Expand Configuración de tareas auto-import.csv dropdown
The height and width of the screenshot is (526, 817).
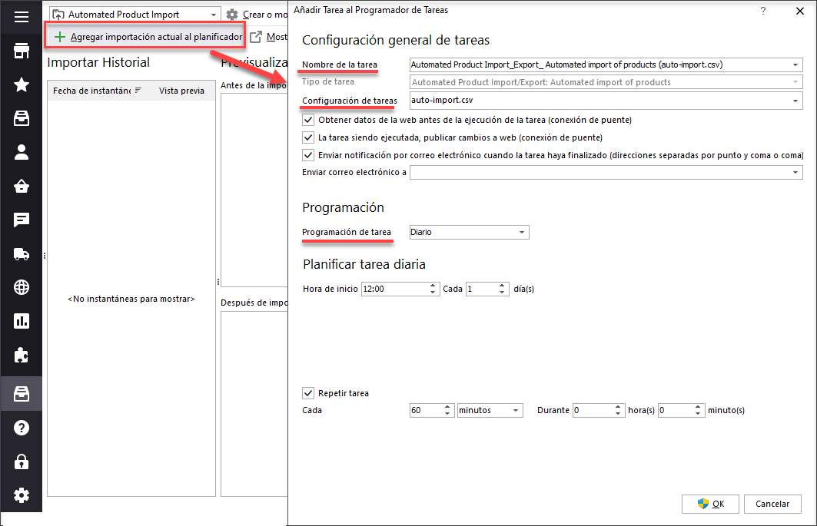coord(795,101)
